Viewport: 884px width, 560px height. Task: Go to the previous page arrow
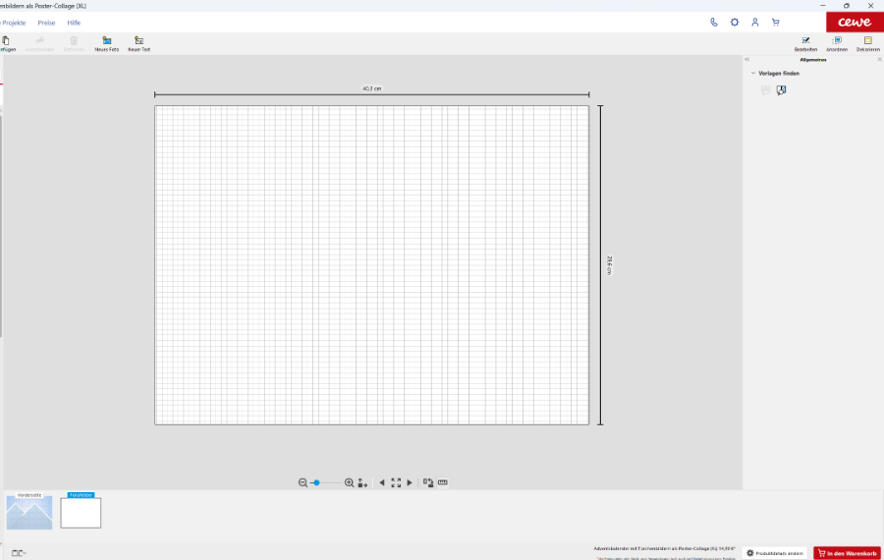382,482
